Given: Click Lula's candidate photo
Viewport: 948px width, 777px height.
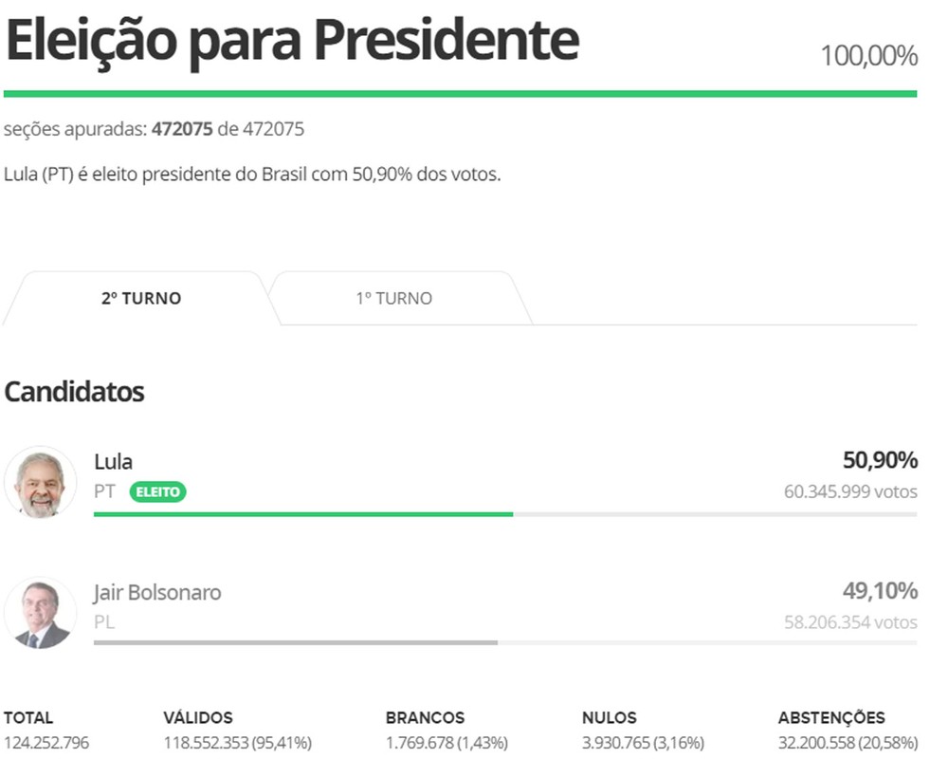Looking at the screenshot, I should point(40,482).
